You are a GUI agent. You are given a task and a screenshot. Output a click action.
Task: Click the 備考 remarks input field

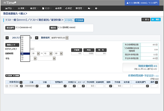(x=154, y=86)
